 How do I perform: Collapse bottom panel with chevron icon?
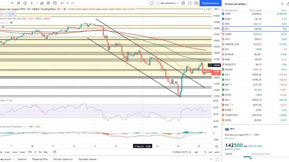(211, 159)
